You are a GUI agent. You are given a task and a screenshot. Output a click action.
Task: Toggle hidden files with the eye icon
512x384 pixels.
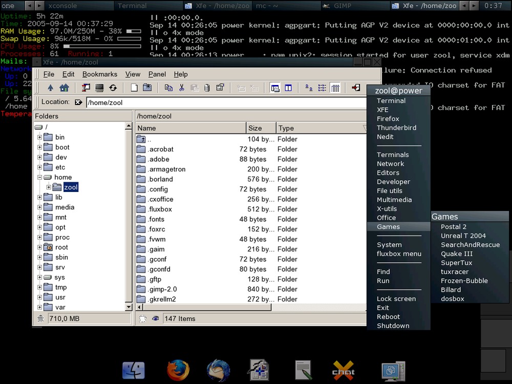[156, 318]
